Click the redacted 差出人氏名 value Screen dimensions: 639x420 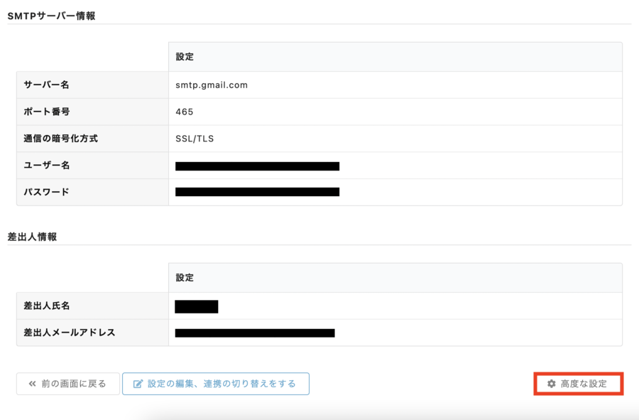pyautogui.click(x=197, y=307)
